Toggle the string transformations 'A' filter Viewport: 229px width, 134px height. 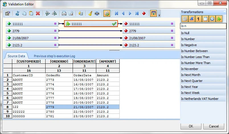[x=191, y=19]
